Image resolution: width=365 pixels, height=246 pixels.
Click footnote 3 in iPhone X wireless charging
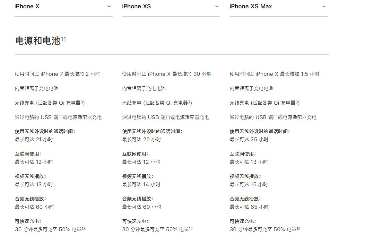(82, 102)
